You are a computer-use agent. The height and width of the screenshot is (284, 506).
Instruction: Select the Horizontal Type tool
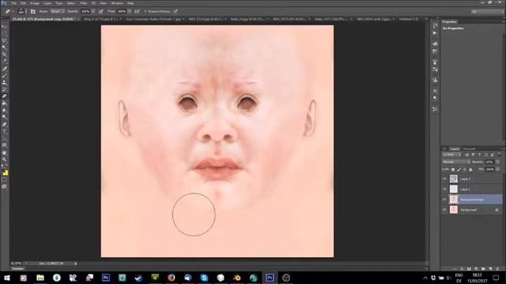4,132
